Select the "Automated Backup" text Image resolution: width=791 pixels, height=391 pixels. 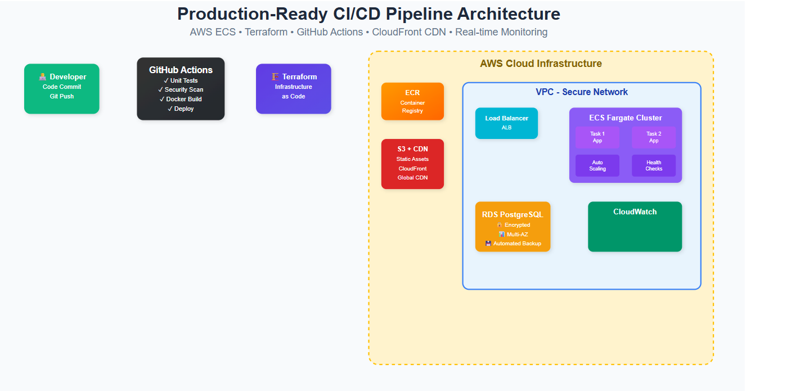(517, 244)
